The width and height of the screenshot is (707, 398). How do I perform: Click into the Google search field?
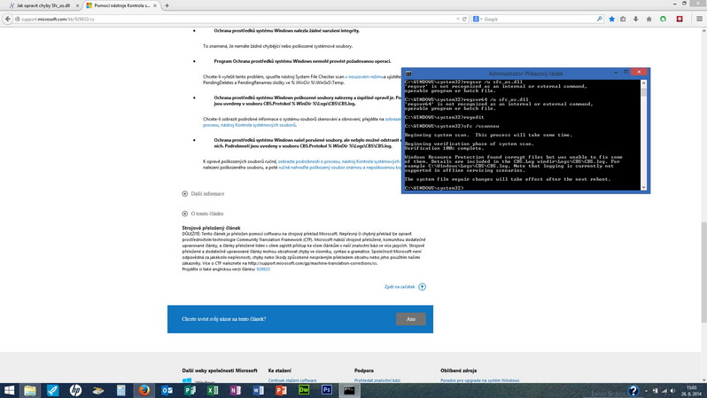tap(539, 19)
